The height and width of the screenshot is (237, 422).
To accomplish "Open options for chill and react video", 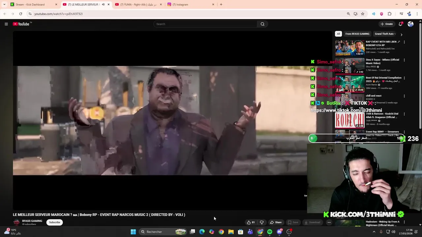I will click(x=404, y=96).
